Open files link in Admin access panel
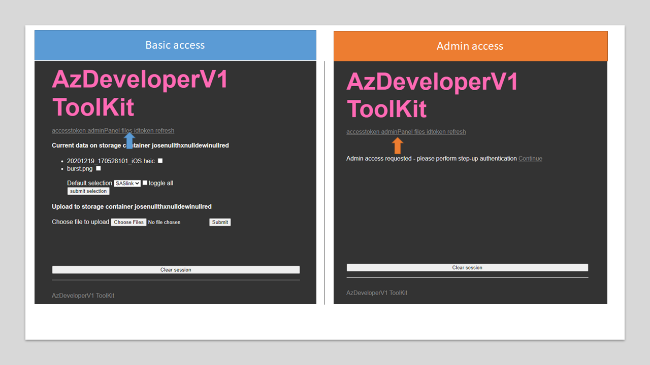Screen dimensions: 650x365 pos(419,132)
